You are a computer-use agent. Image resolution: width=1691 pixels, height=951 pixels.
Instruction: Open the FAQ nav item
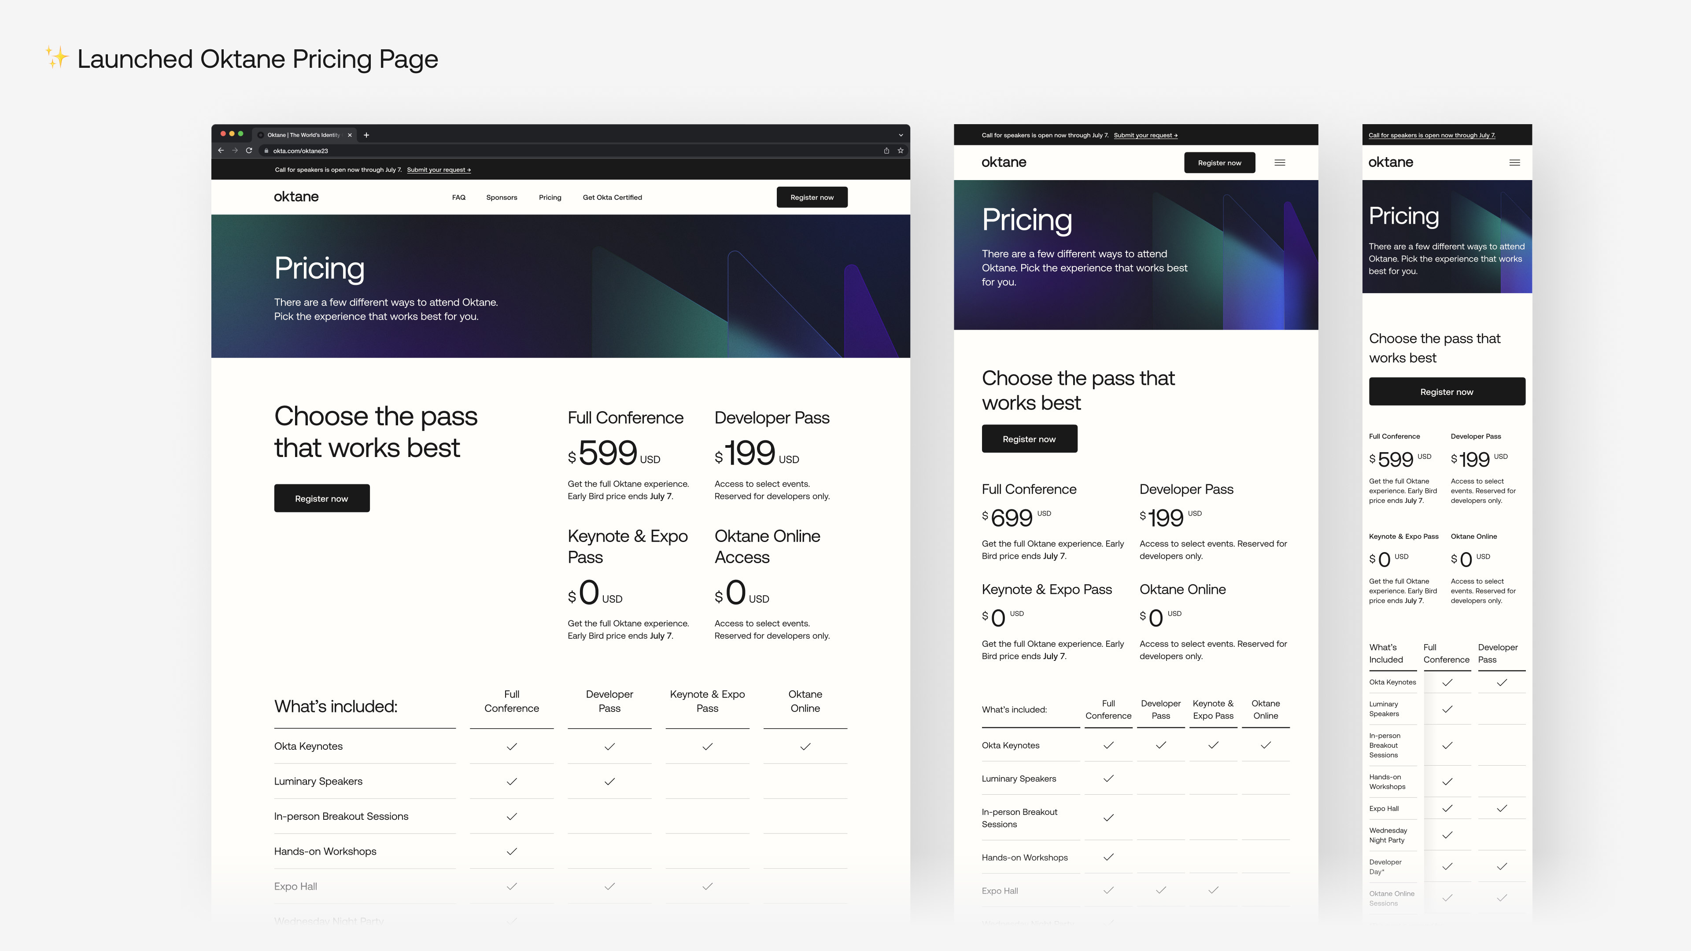(x=459, y=198)
